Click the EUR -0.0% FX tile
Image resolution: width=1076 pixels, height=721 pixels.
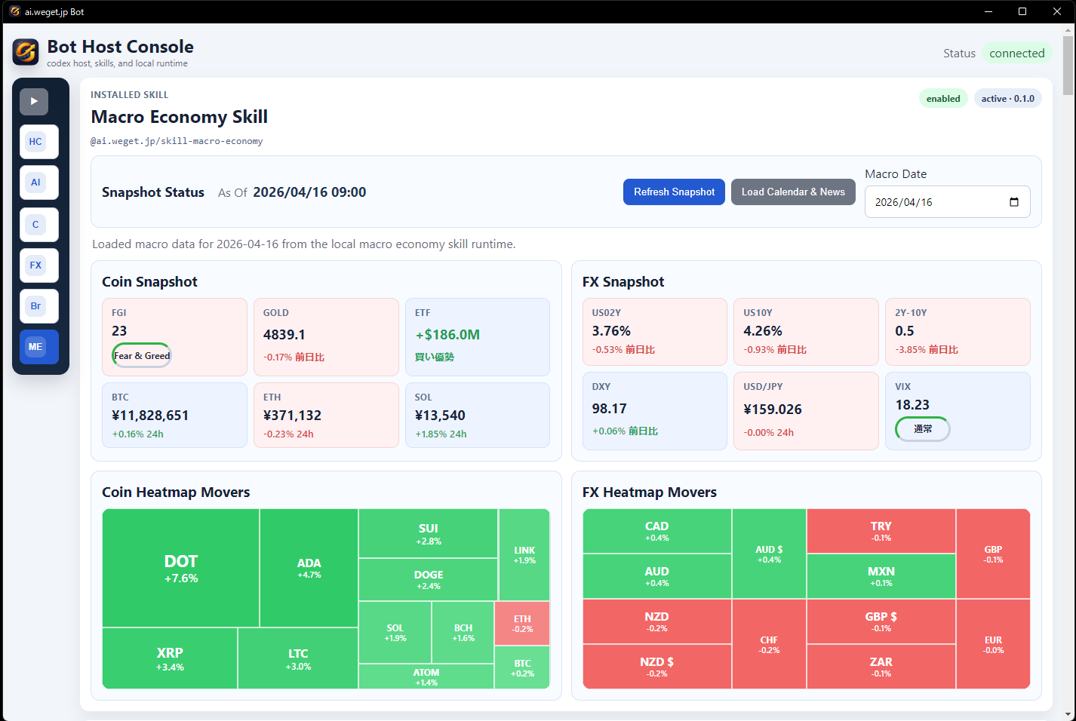(993, 644)
